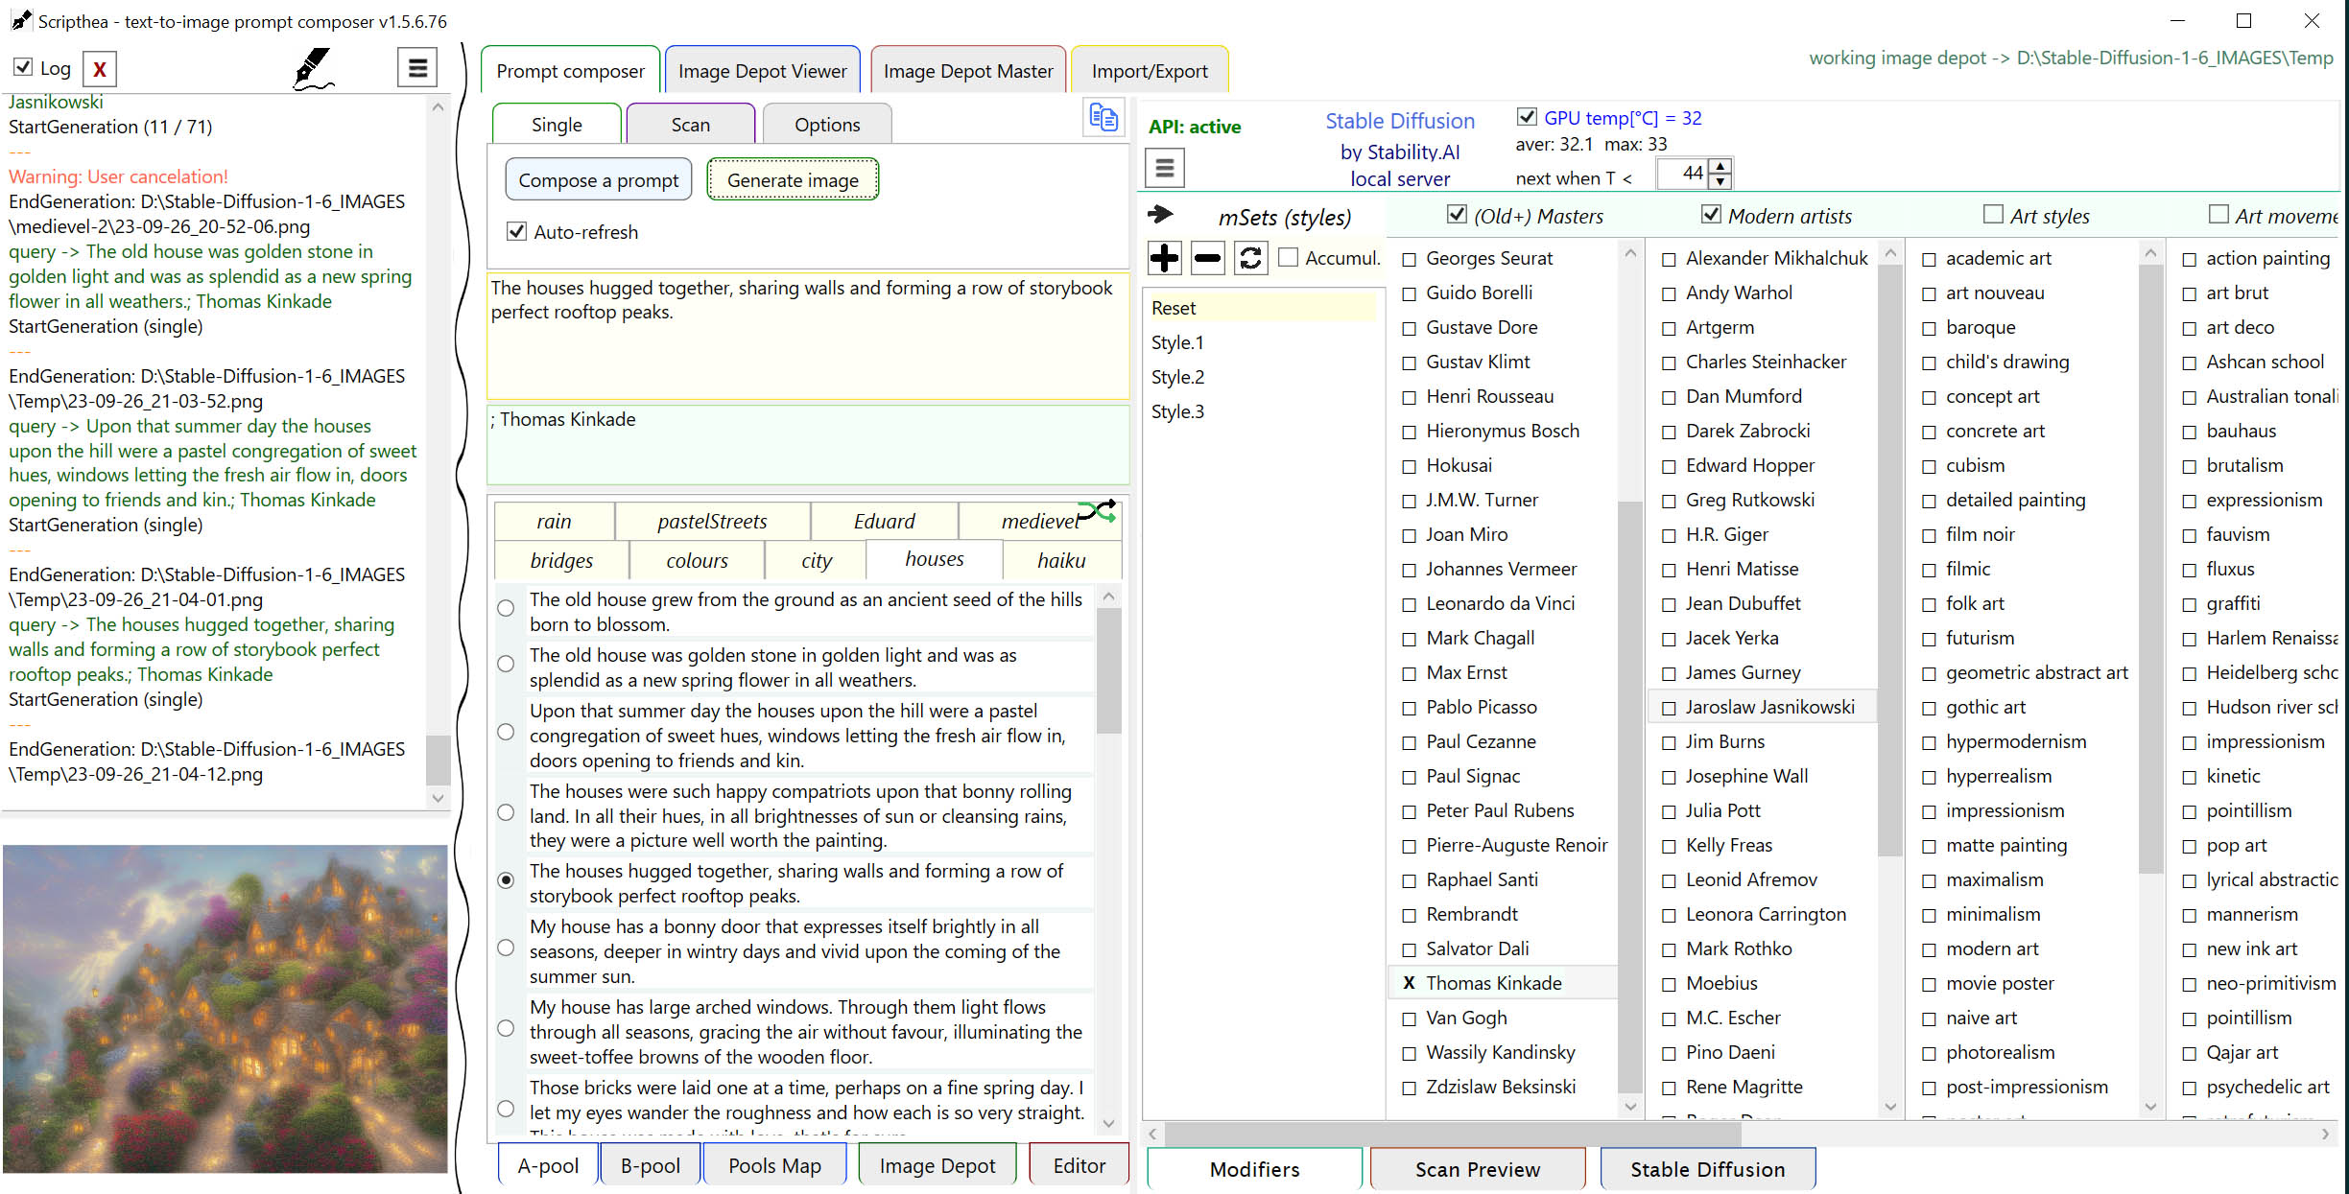Open the Pools Map tab
The width and height of the screenshot is (2349, 1194).
(774, 1165)
